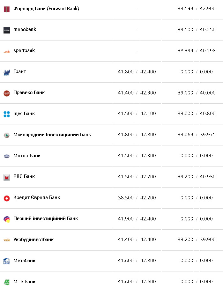This screenshot has height=289, width=223.
Task: Click the Ідея Банк blue dots icon
Action: pyautogui.click(x=7, y=114)
